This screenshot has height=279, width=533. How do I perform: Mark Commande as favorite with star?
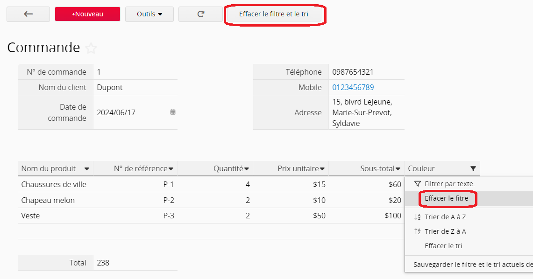point(91,48)
